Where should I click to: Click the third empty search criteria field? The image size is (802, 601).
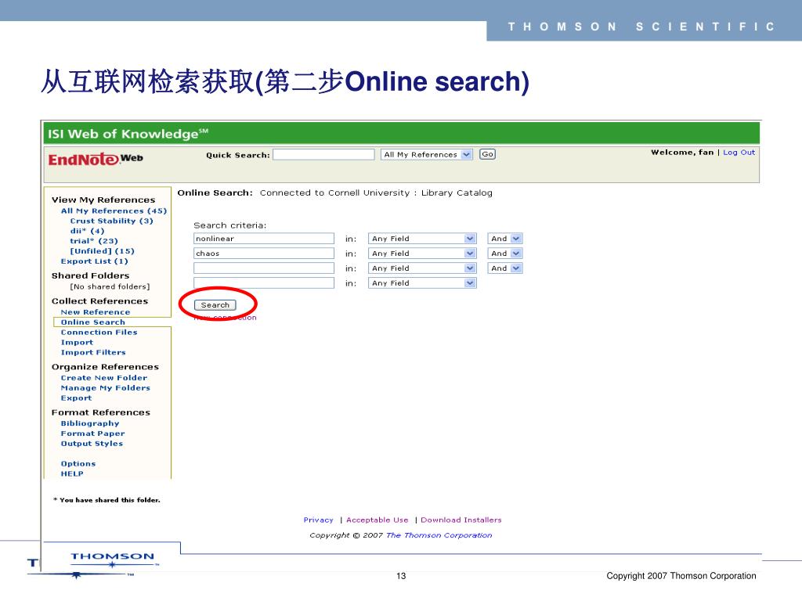pos(264,268)
